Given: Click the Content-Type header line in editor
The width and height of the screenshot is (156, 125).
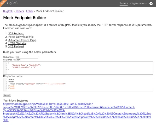Looking at the screenshot, I should 26,65.
